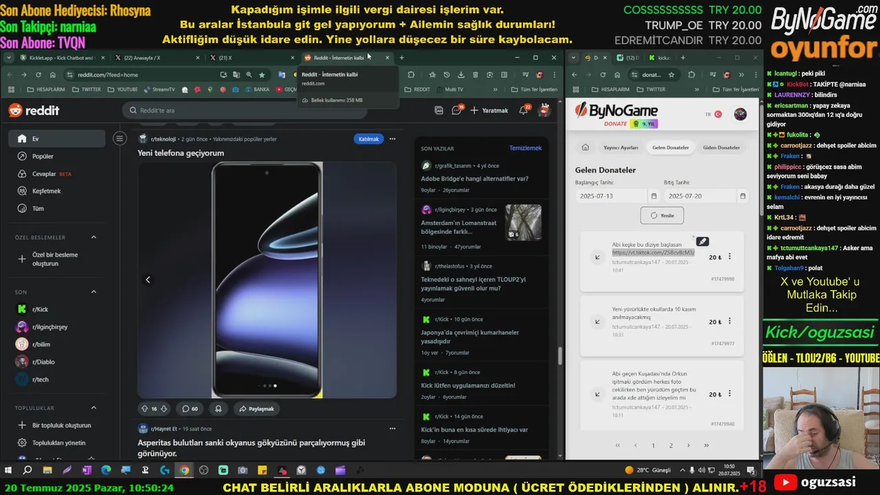Go to donations page 2
The width and height of the screenshot is (880, 495).
[x=671, y=445]
